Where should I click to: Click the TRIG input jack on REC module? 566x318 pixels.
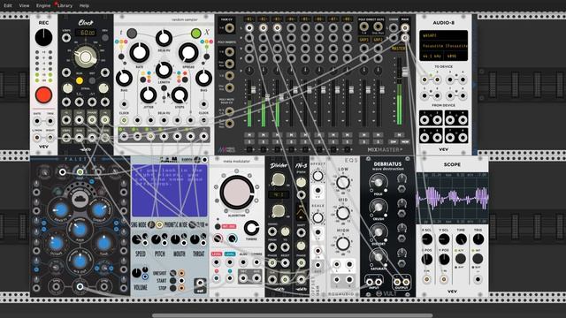(50, 121)
